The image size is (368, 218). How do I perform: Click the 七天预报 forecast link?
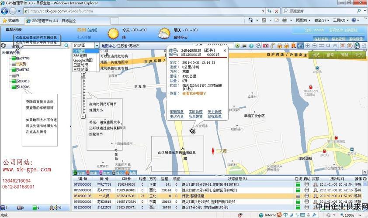tap(84, 37)
